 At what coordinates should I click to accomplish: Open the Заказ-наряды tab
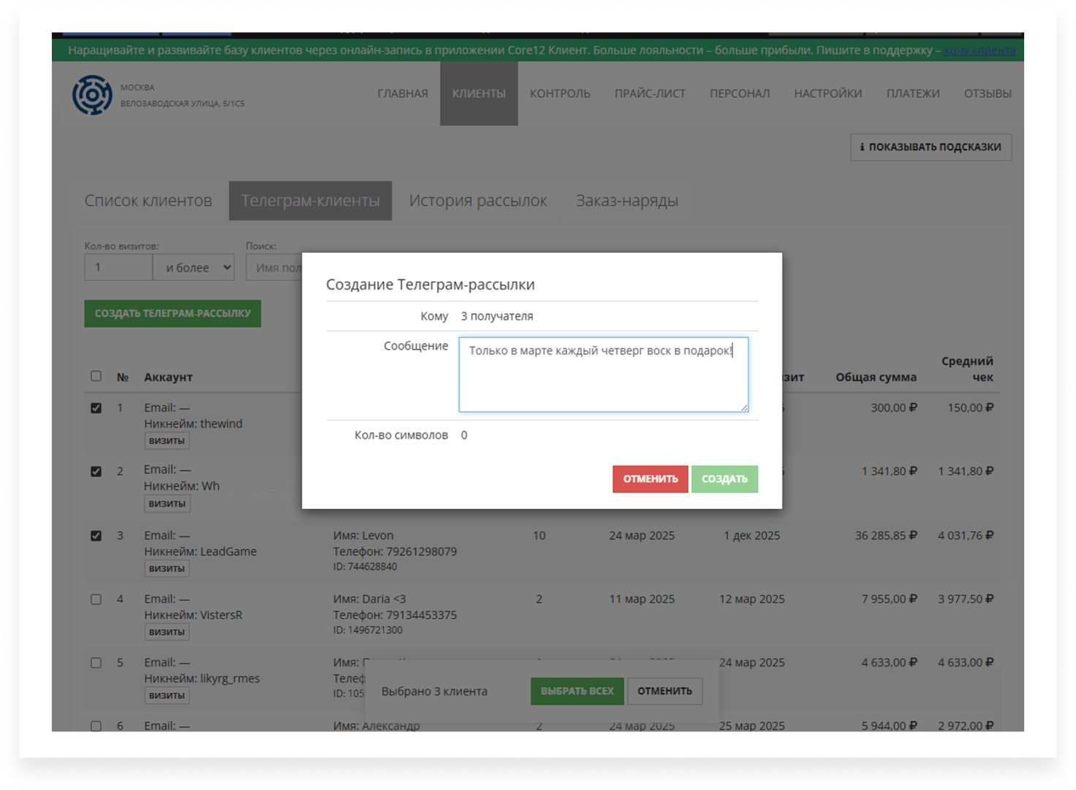coord(626,200)
